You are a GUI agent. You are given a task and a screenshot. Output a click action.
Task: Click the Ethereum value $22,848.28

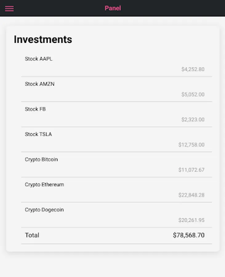coord(191,195)
